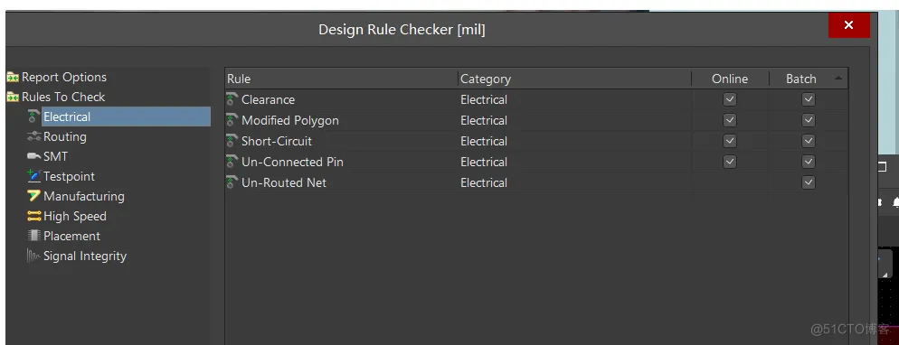899x345 pixels.
Task: Sort by the Batch column arrow
Action: [838, 79]
